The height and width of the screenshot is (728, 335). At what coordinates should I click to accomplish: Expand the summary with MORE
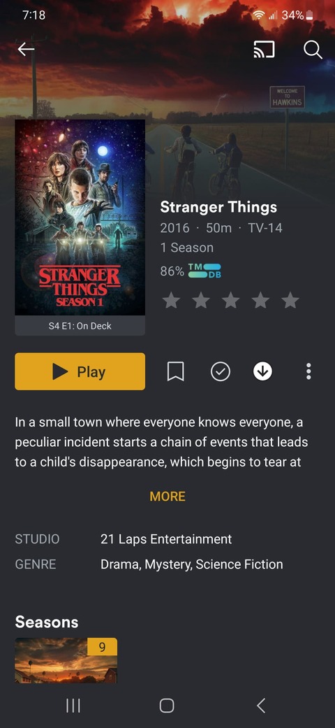point(167,497)
